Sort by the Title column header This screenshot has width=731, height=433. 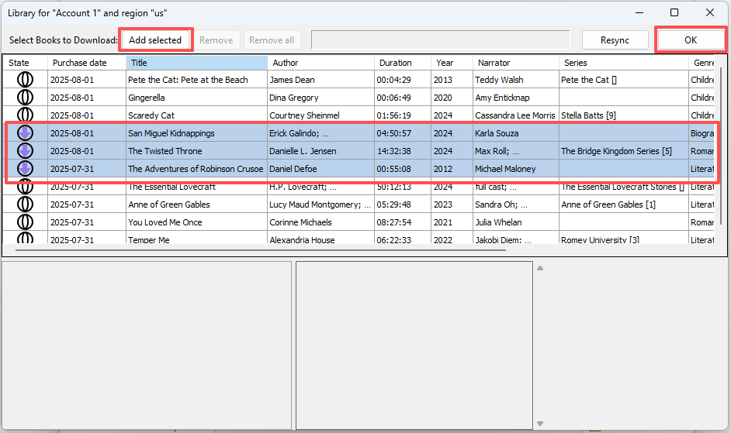(x=196, y=63)
